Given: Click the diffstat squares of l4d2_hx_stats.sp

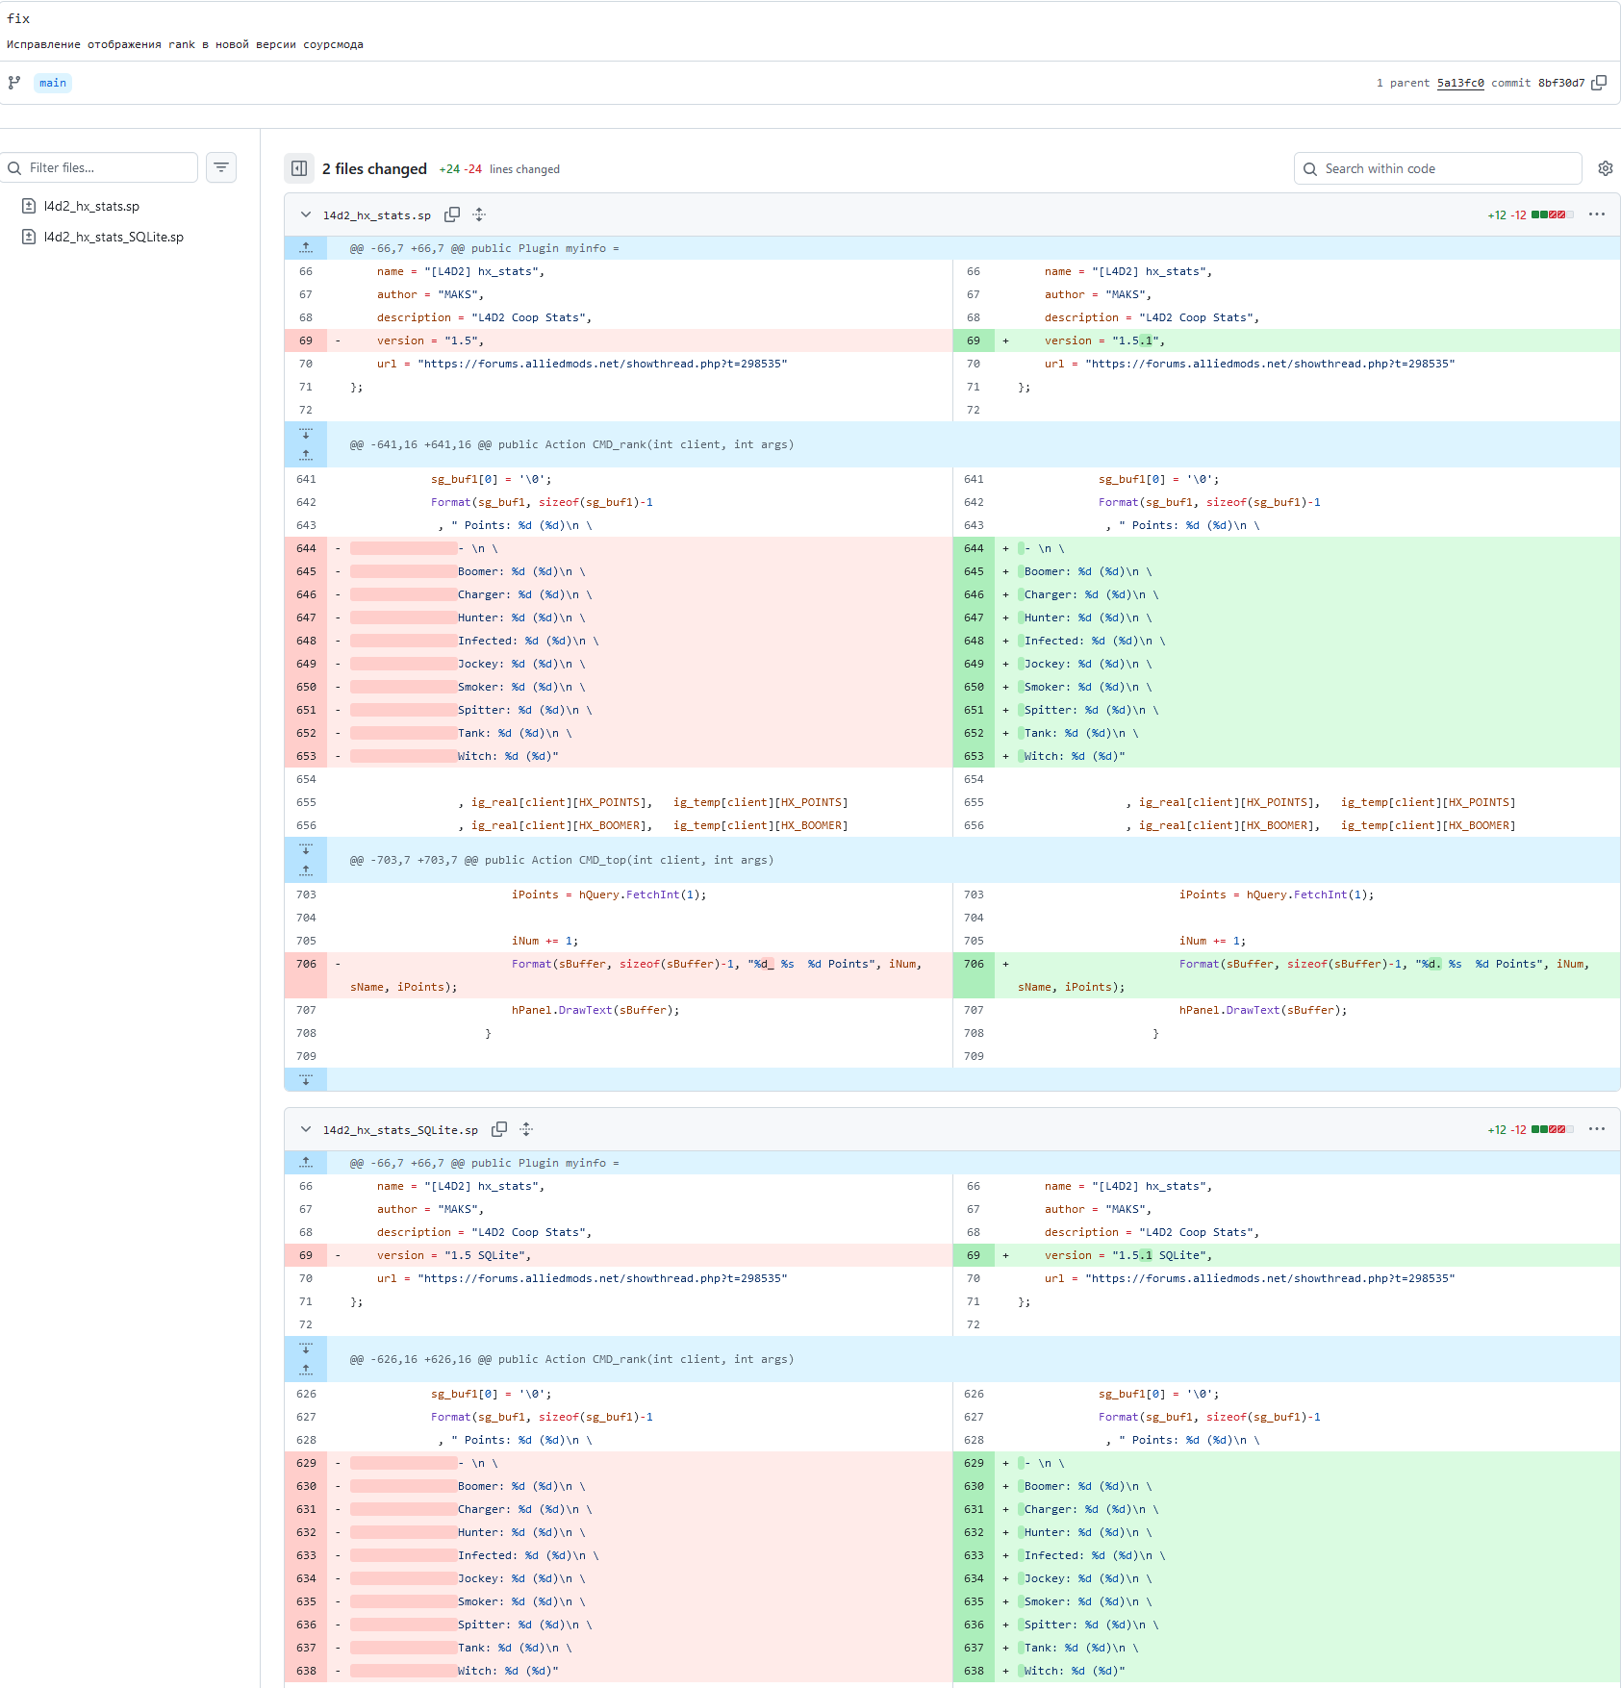Looking at the screenshot, I should [x=1552, y=214].
